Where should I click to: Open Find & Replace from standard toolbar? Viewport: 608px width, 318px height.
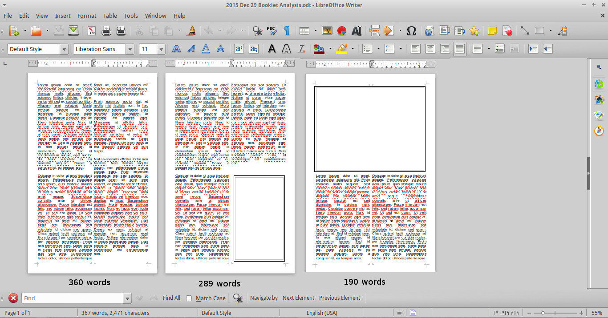point(257,31)
